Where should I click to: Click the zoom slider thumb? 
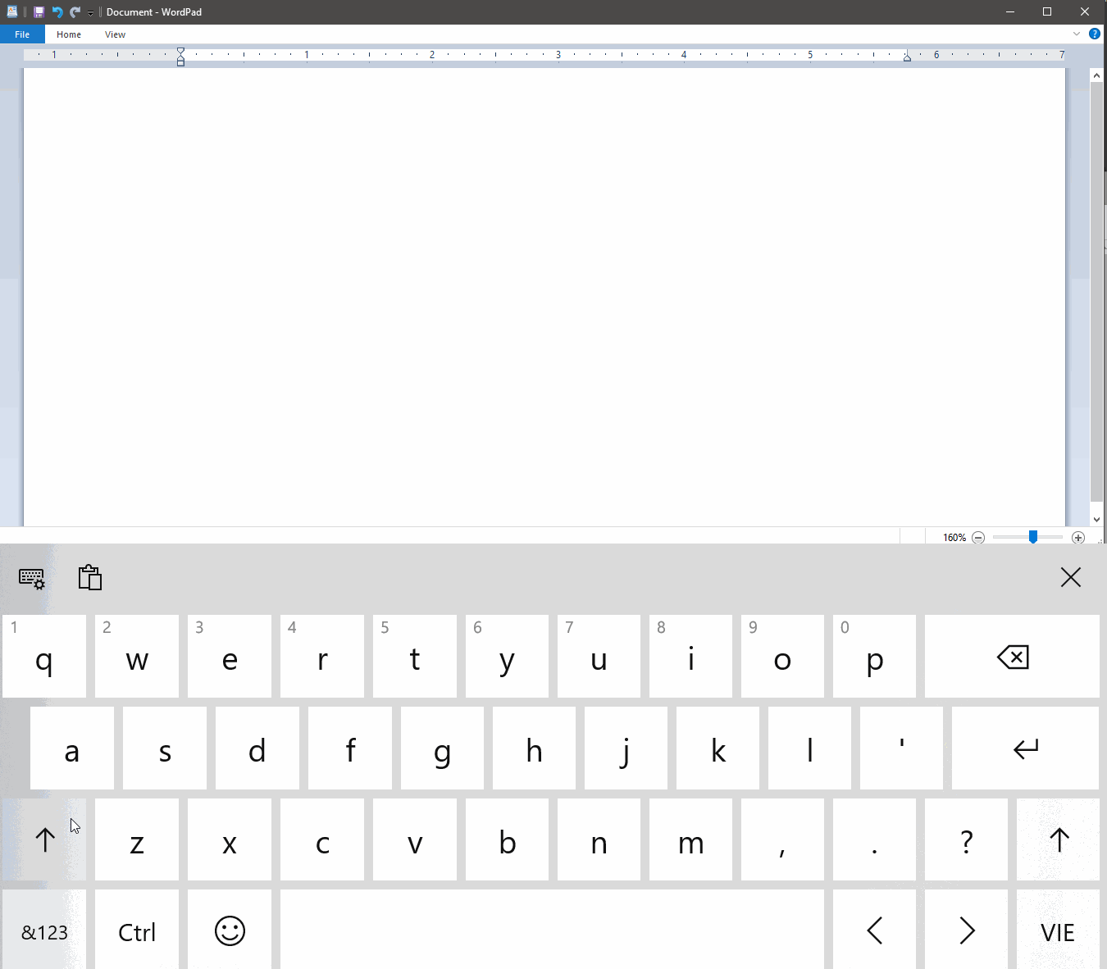1033,537
